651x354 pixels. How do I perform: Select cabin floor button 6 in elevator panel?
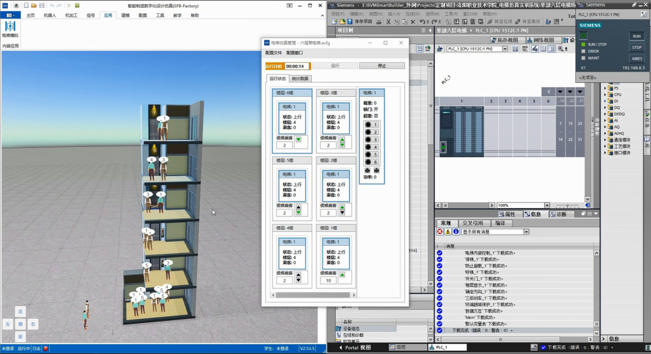(371, 162)
